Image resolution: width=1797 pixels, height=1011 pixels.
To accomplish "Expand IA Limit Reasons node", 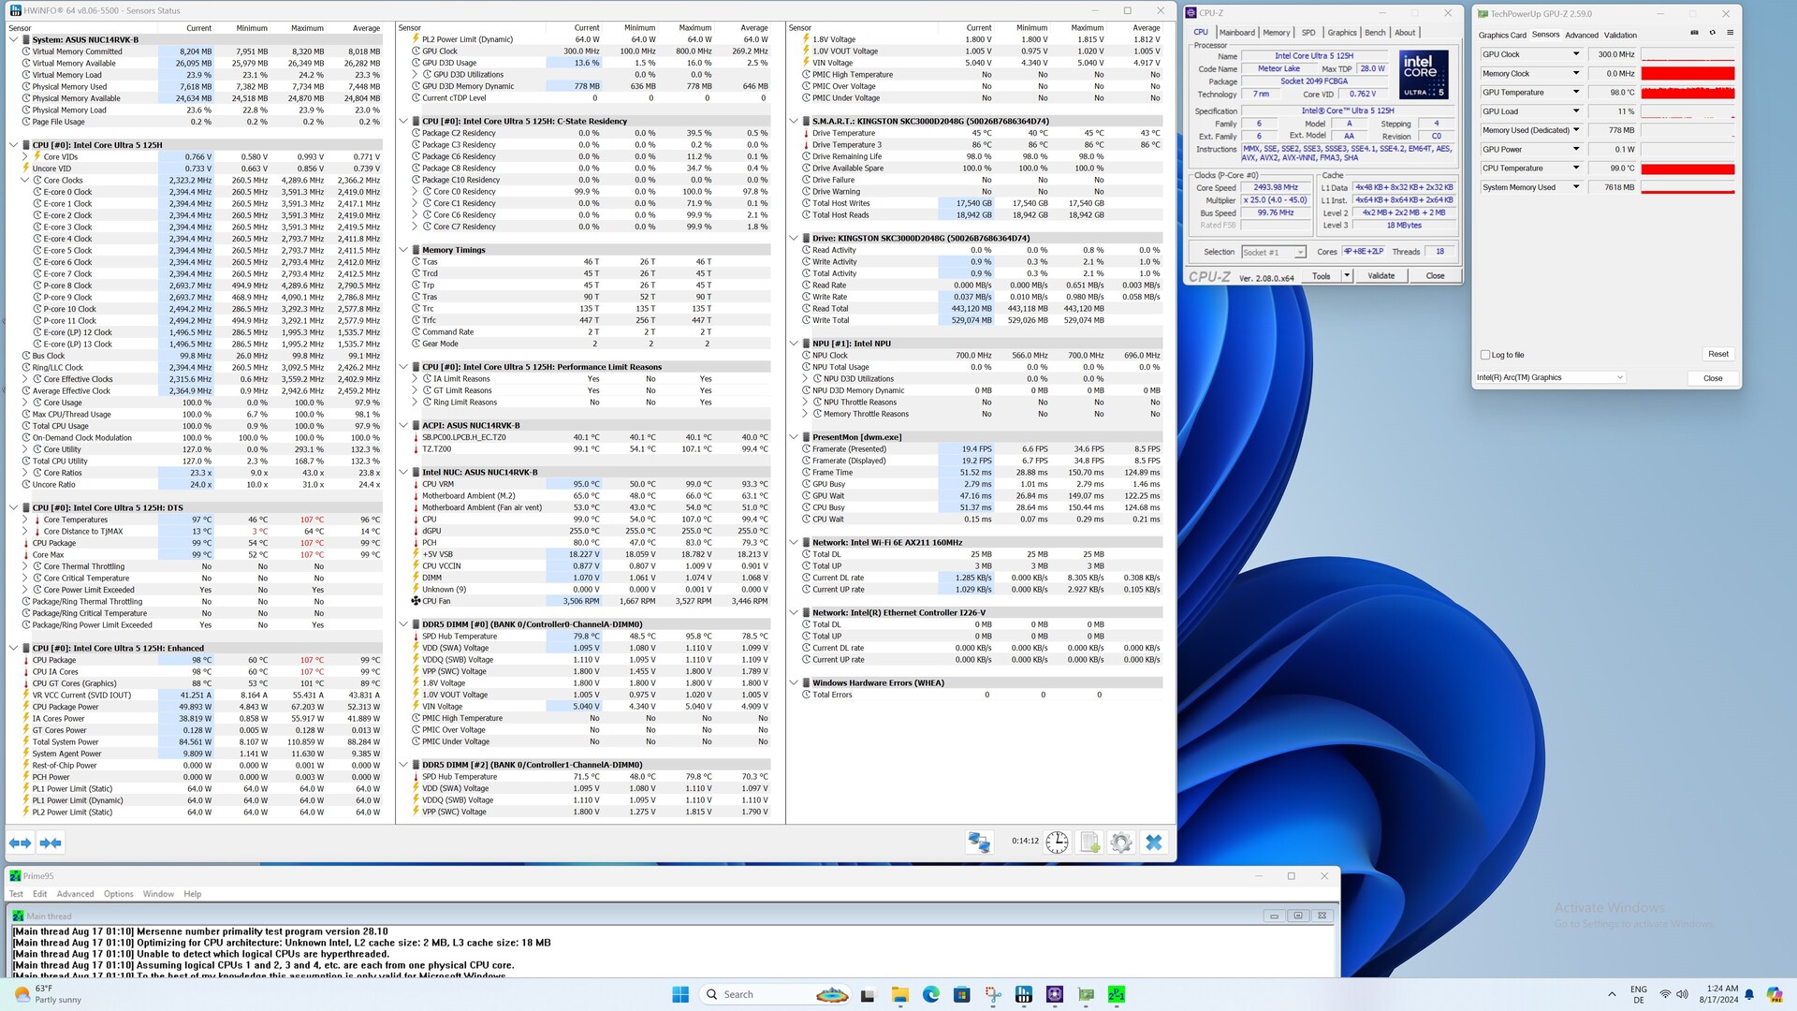I will [x=415, y=379].
